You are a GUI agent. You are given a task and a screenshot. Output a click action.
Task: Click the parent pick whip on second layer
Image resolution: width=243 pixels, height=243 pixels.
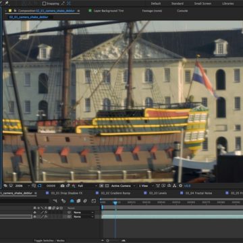pyautogui.click(x=69, y=217)
